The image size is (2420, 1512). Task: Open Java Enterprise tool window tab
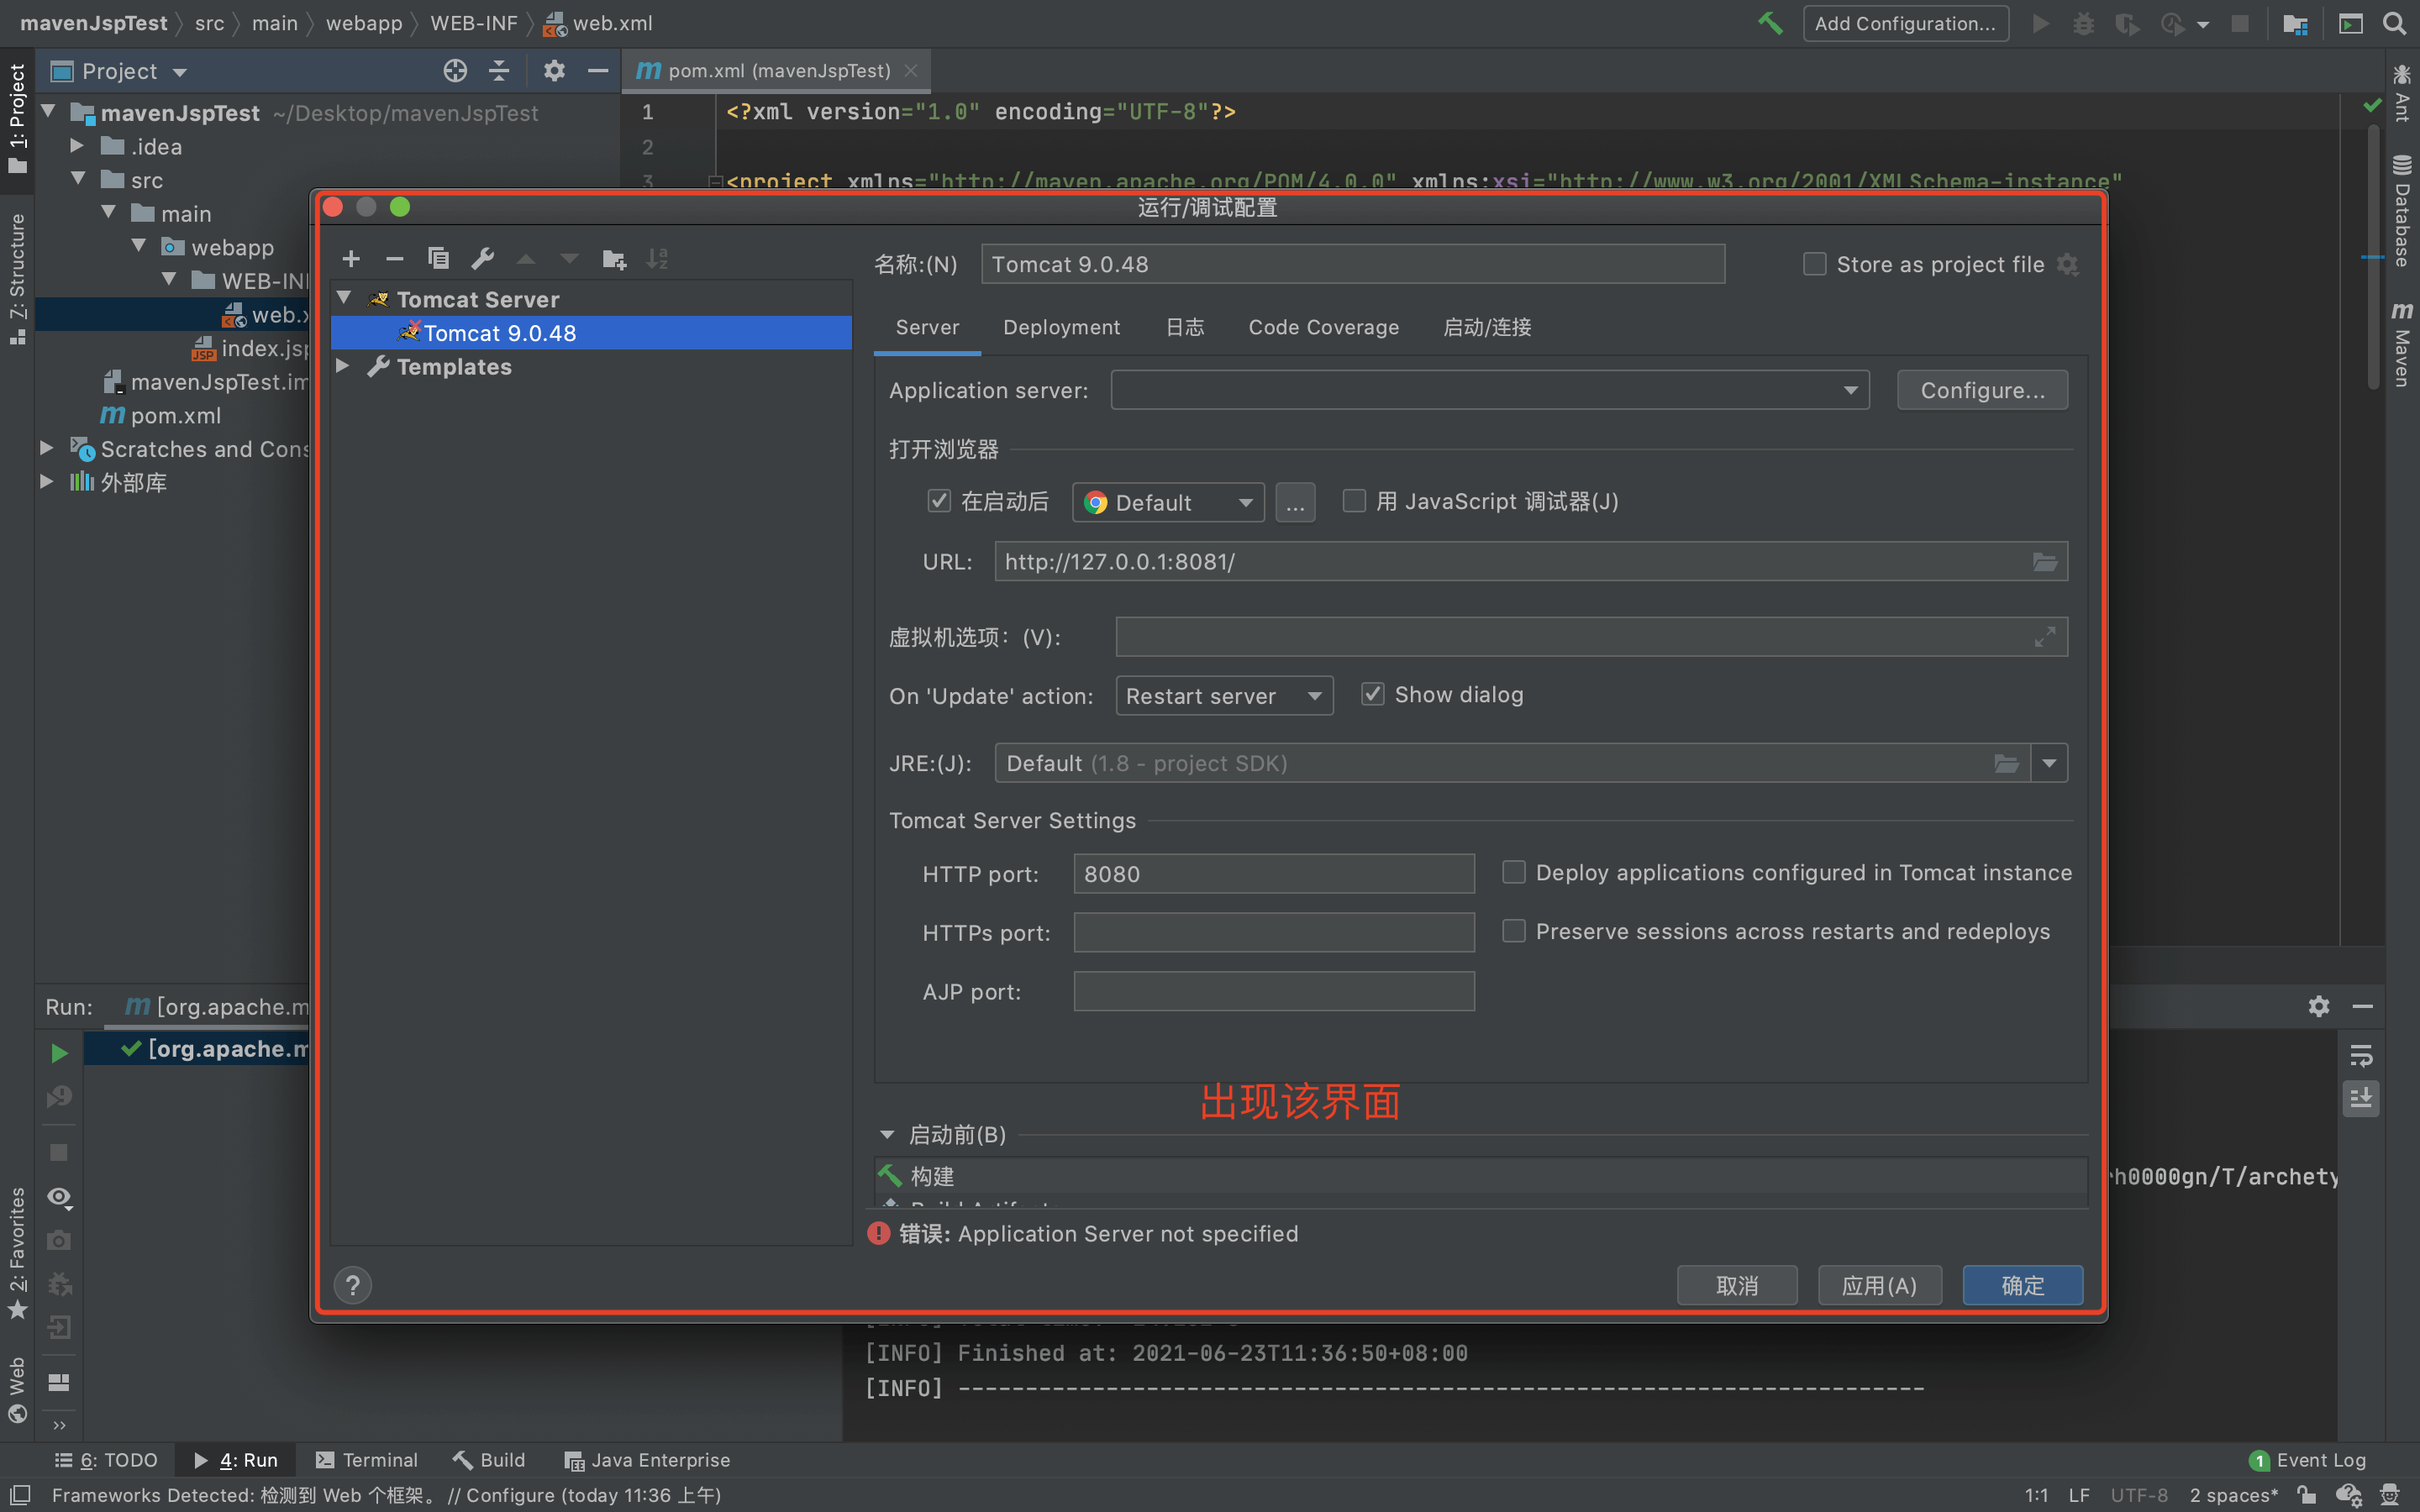(647, 1460)
